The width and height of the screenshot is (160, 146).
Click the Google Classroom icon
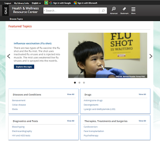click(x=46, y=3)
